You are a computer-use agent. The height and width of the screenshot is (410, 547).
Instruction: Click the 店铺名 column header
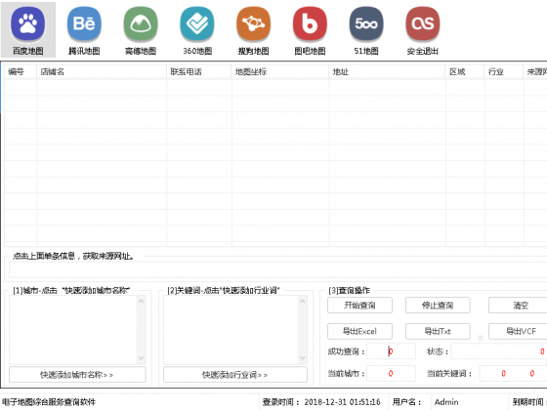pos(102,72)
